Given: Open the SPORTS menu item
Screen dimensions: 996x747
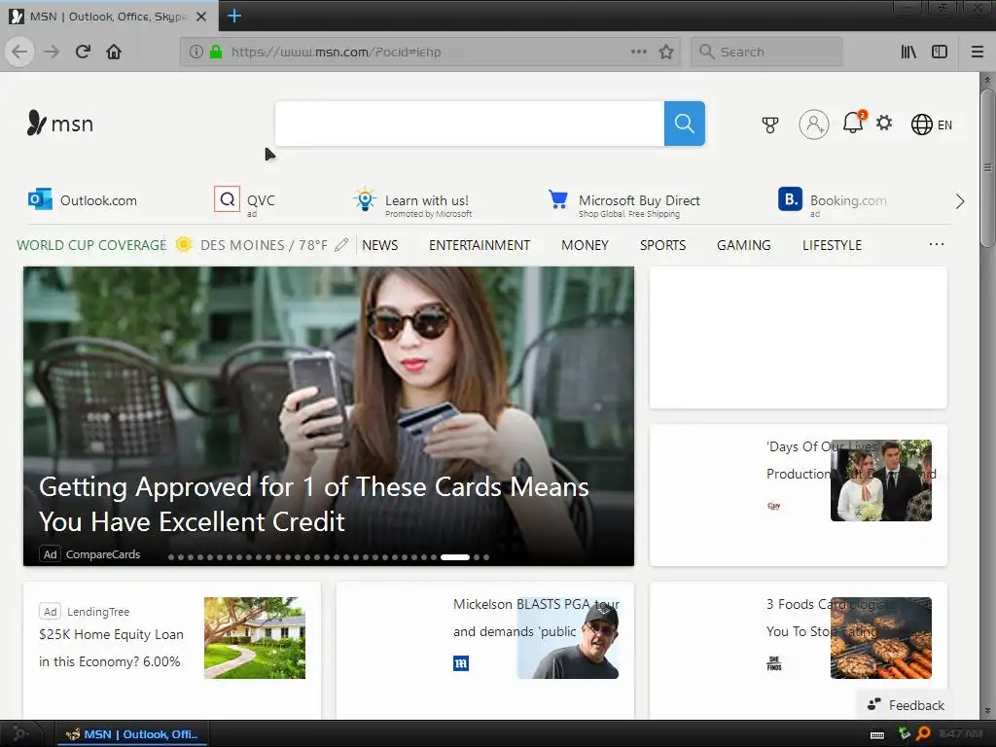Looking at the screenshot, I should pos(662,245).
